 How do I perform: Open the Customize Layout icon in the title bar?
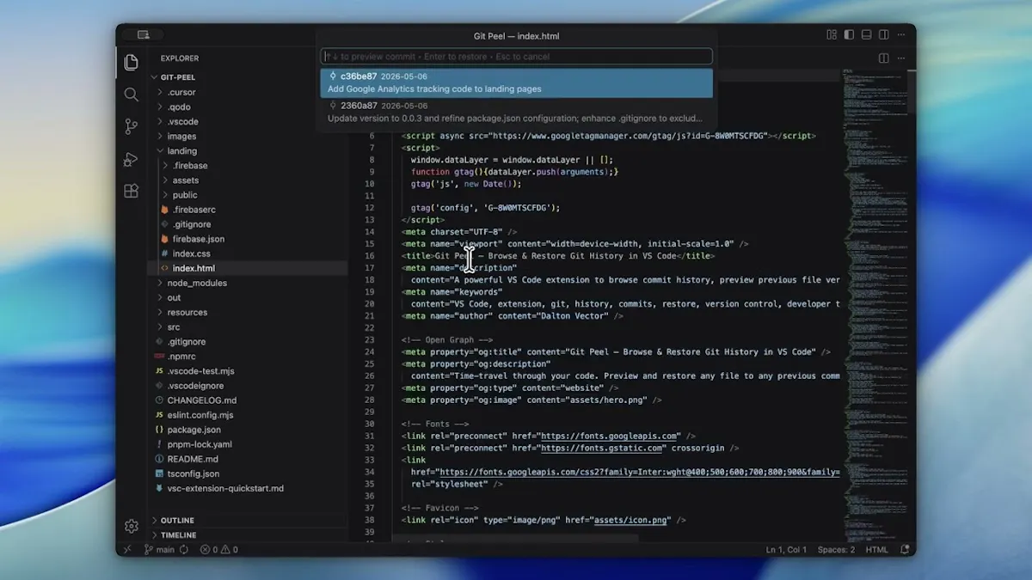[x=832, y=35]
